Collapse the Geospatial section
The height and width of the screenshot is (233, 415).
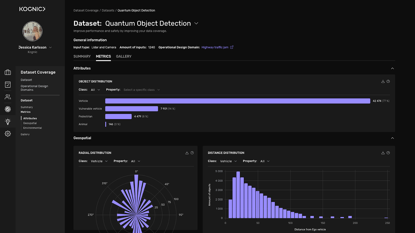(392, 138)
